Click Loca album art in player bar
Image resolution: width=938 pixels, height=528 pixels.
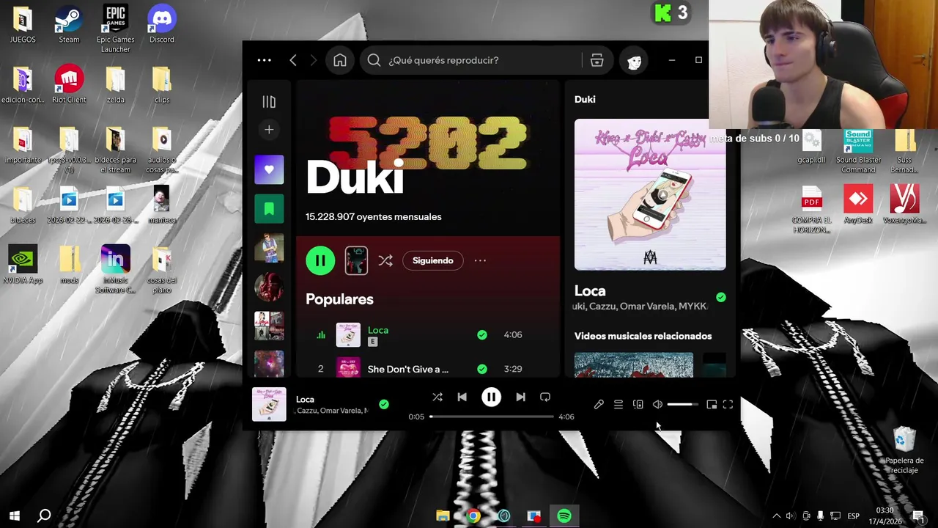click(x=269, y=404)
